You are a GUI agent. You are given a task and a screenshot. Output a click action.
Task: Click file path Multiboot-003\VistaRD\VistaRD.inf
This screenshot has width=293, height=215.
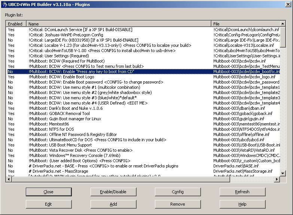point(244,150)
